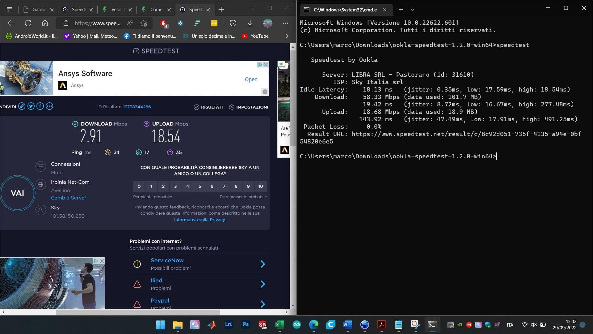Add this page to favorites
The height and width of the screenshot is (334, 593).
144,23
